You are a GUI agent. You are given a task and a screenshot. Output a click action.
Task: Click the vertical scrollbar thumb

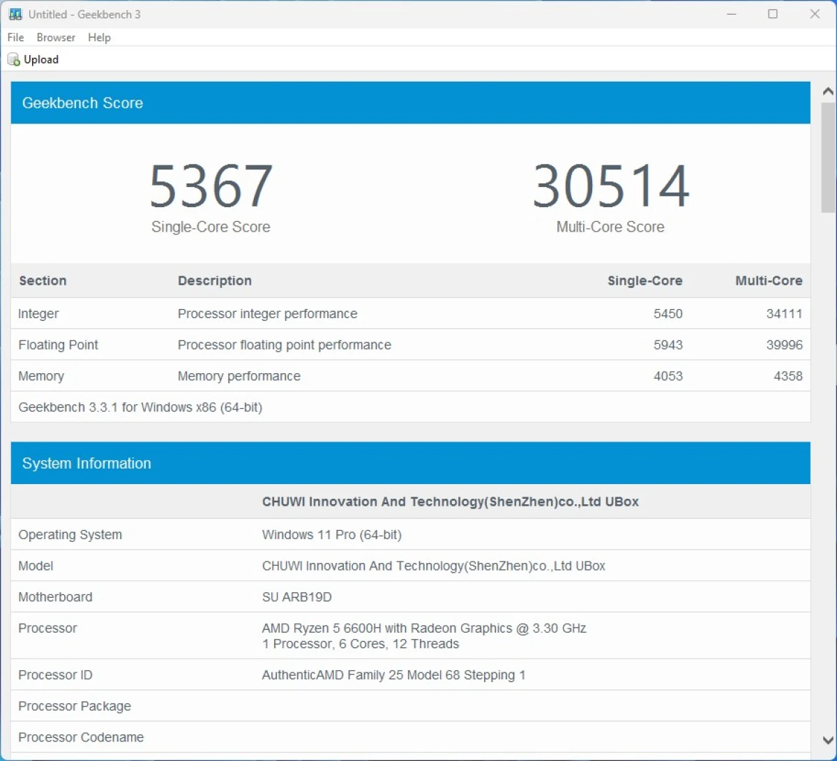828,157
